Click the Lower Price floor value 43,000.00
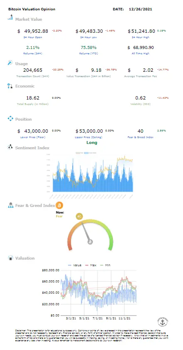This screenshot has height=350, width=183. pos(36,131)
